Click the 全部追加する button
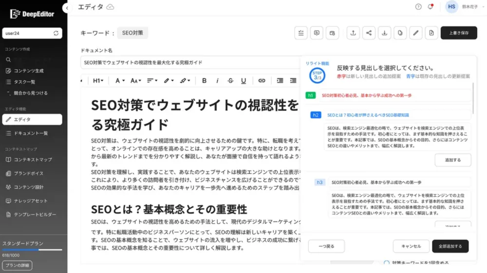This screenshot has width=487, height=273. (450, 246)
